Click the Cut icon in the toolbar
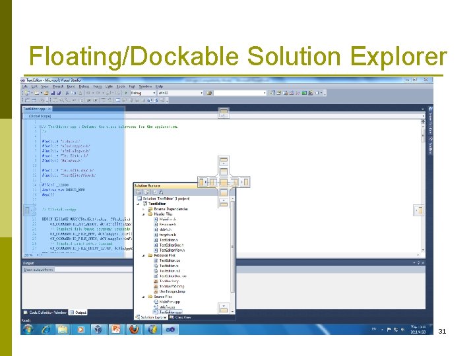Image resolution: width=475 pixels, height=356 pixels. (x=67, y=93)
